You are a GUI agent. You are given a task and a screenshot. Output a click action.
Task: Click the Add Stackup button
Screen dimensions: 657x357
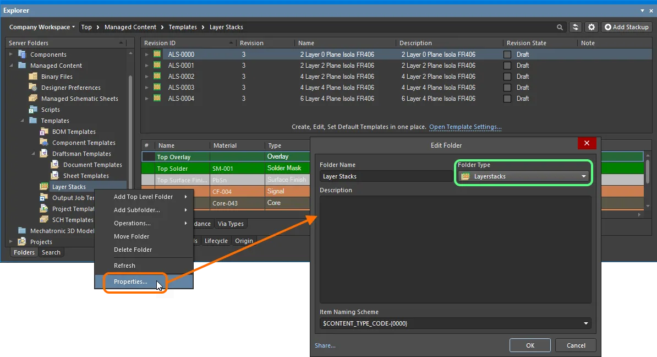(x=626, y=27)
